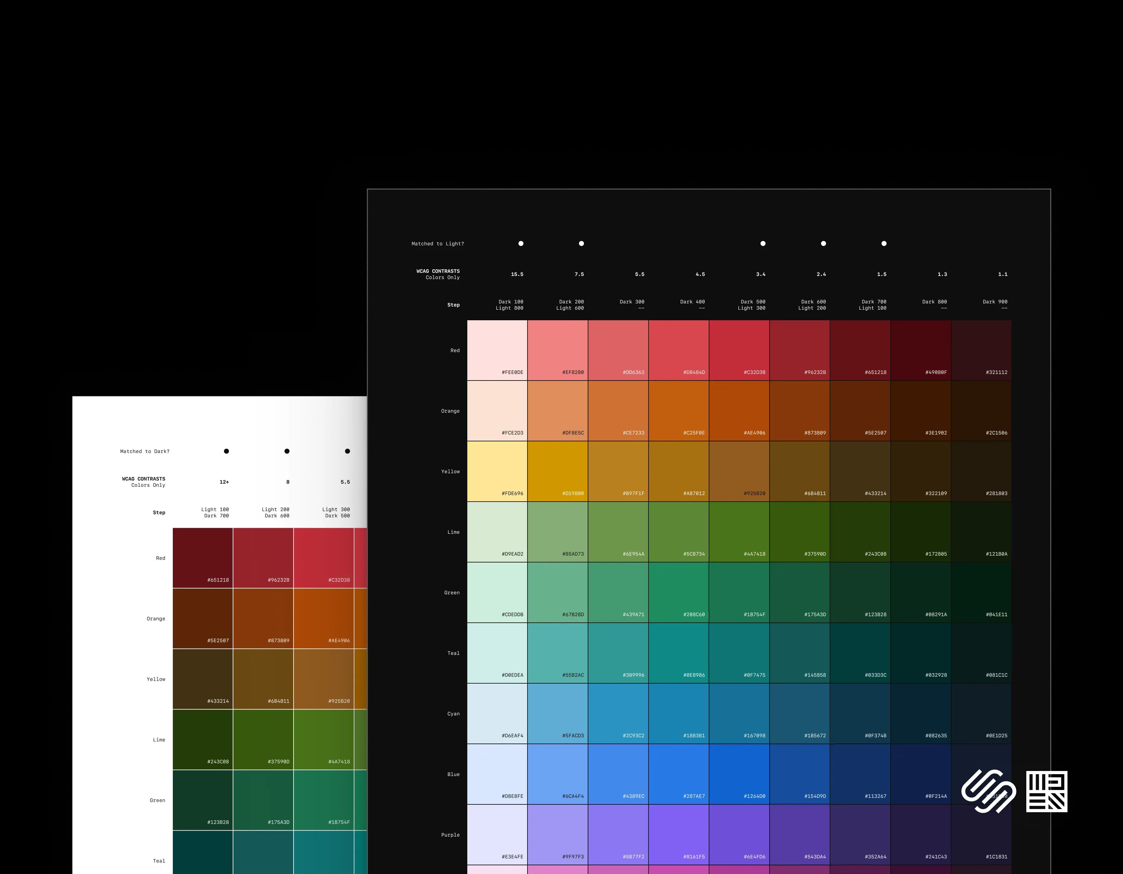Viewport: 1123px width, 874px height.
Task: Pick #925B20 swatch in the light panel
Action: click(324, 679)
